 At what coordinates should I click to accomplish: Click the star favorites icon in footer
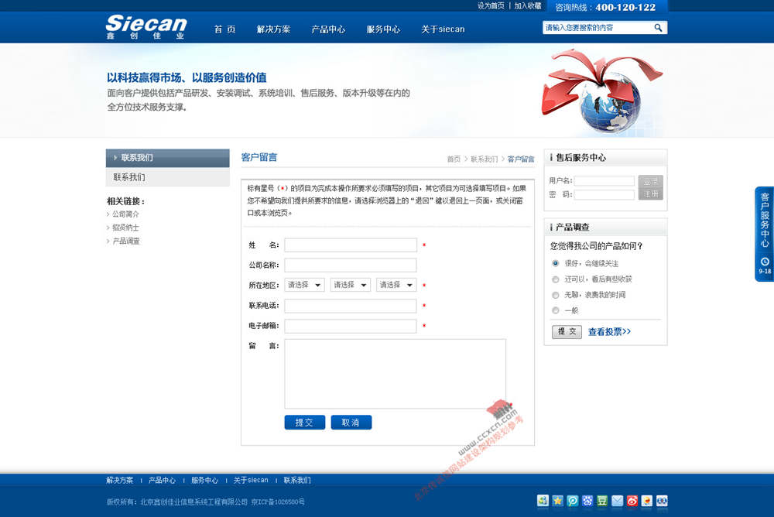click(x=557, y=502)
